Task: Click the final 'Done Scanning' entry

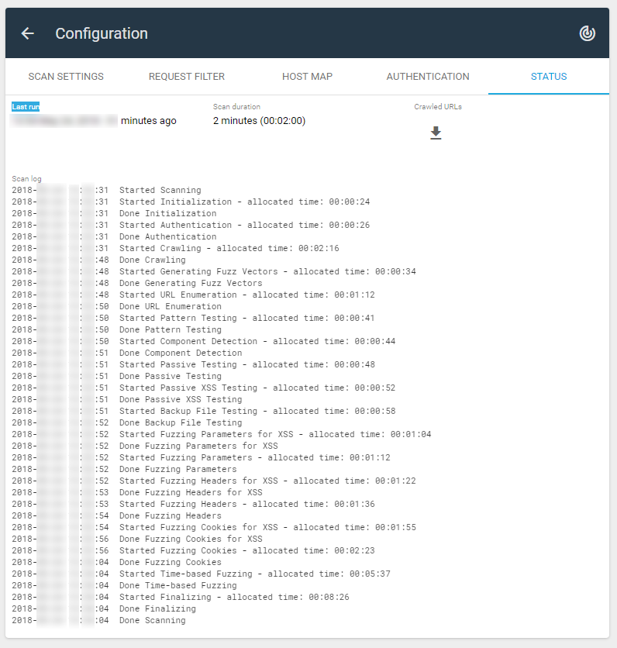Action: (153, 620)
